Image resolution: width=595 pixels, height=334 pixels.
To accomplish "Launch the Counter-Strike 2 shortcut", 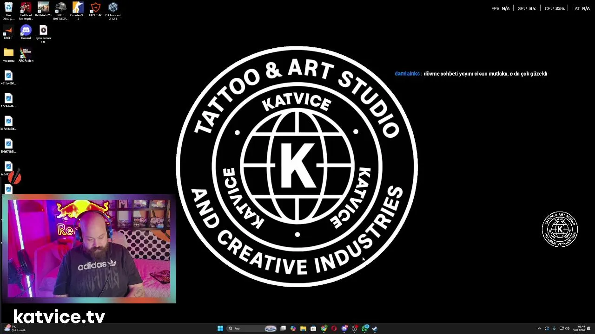I will (78, 11).
